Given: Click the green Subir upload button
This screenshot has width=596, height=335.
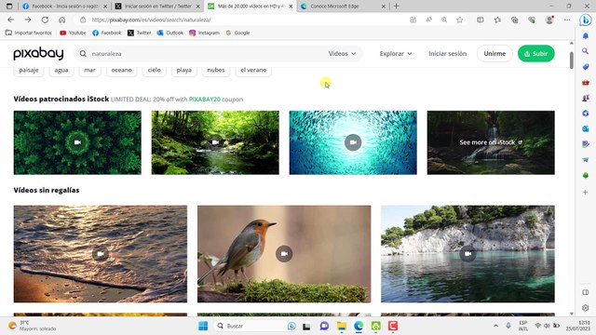Looking at the screenshot, I should coord(536,54).
